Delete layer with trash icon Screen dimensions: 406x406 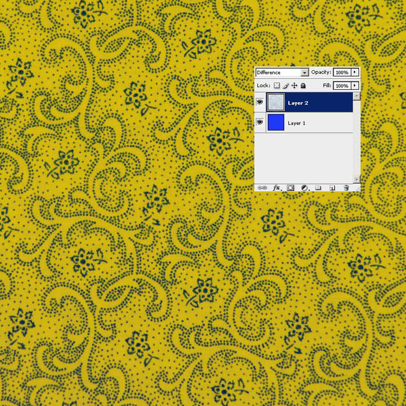coord(346,188)
